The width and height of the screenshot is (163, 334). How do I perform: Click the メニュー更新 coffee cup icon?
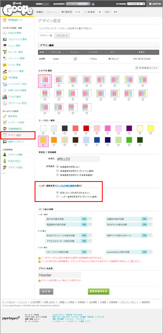pyautogui.click(x=4, y=46)
